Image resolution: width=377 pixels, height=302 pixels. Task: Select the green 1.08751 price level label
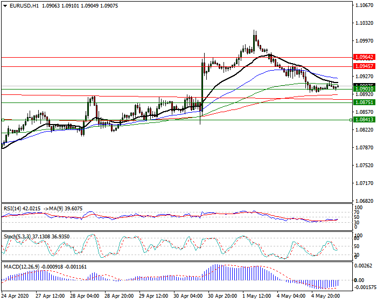364,102
